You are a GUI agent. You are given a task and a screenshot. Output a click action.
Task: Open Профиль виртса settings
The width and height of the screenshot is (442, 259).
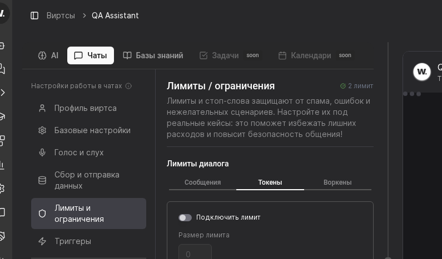85,108
